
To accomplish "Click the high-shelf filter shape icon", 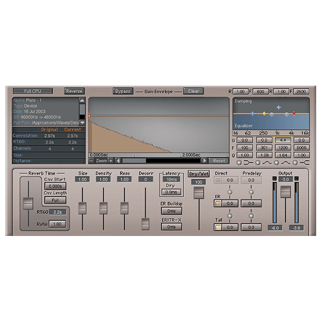I will [304, 163].
